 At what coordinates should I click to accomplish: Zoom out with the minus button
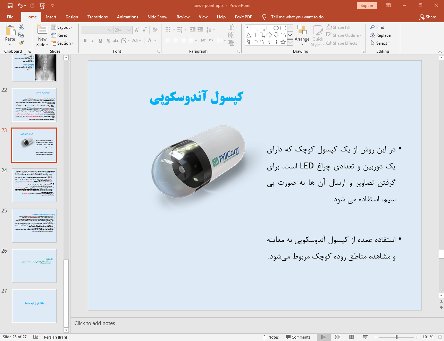pos(376,337)
